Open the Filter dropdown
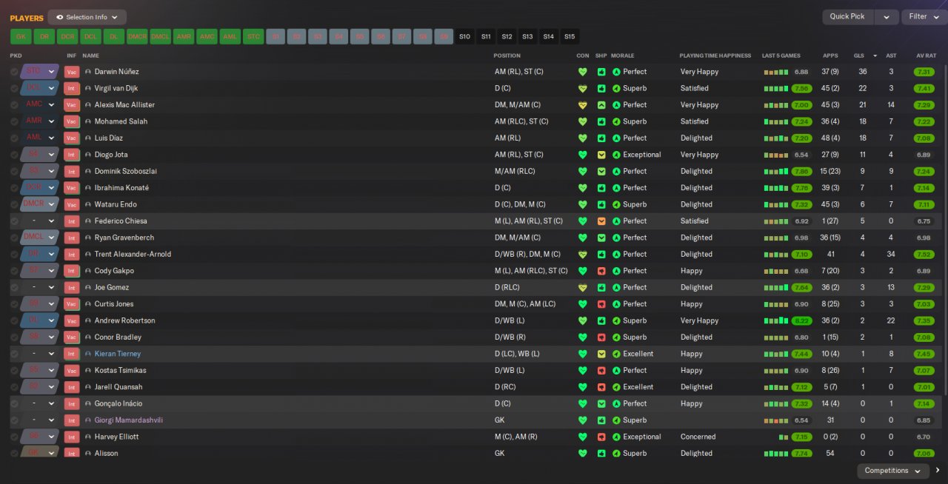Screen dimensions: 948x484 point(924,16)
